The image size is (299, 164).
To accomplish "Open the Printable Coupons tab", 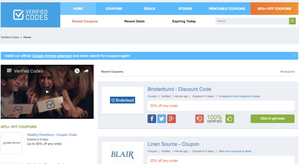I will coord(226,9).
